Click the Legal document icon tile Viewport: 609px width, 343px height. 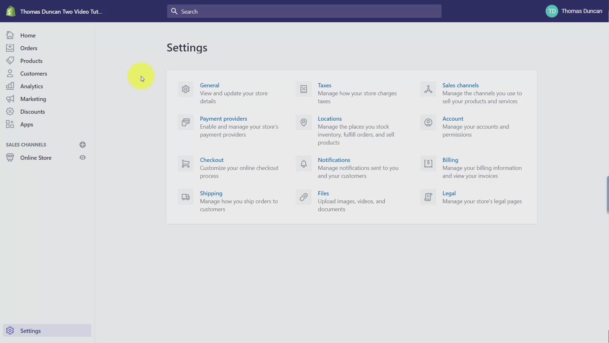[428, 197]
